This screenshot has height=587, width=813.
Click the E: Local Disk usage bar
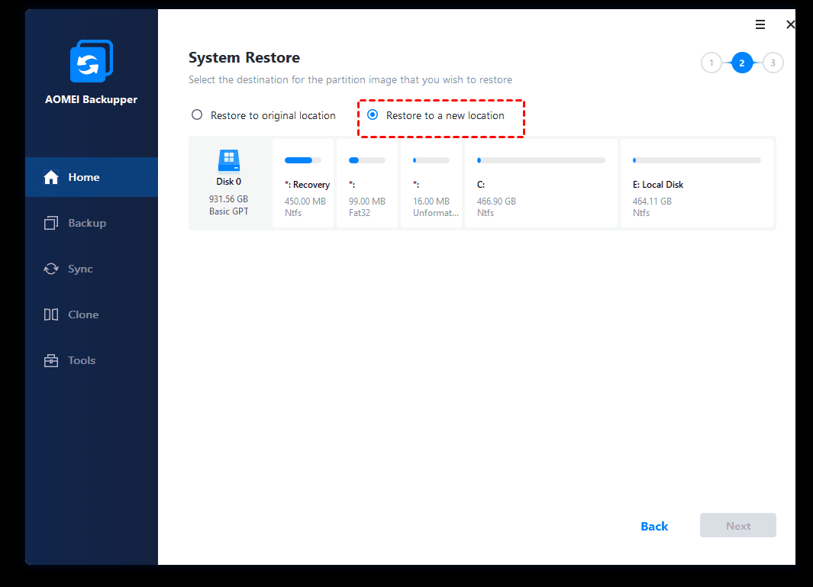coord(696,160)
